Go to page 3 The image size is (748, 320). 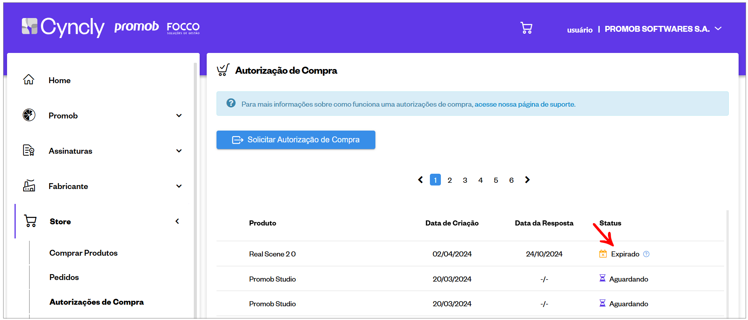point(465,180)
